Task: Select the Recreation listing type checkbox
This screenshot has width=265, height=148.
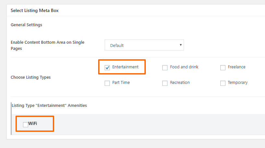Action: [165, 83]
